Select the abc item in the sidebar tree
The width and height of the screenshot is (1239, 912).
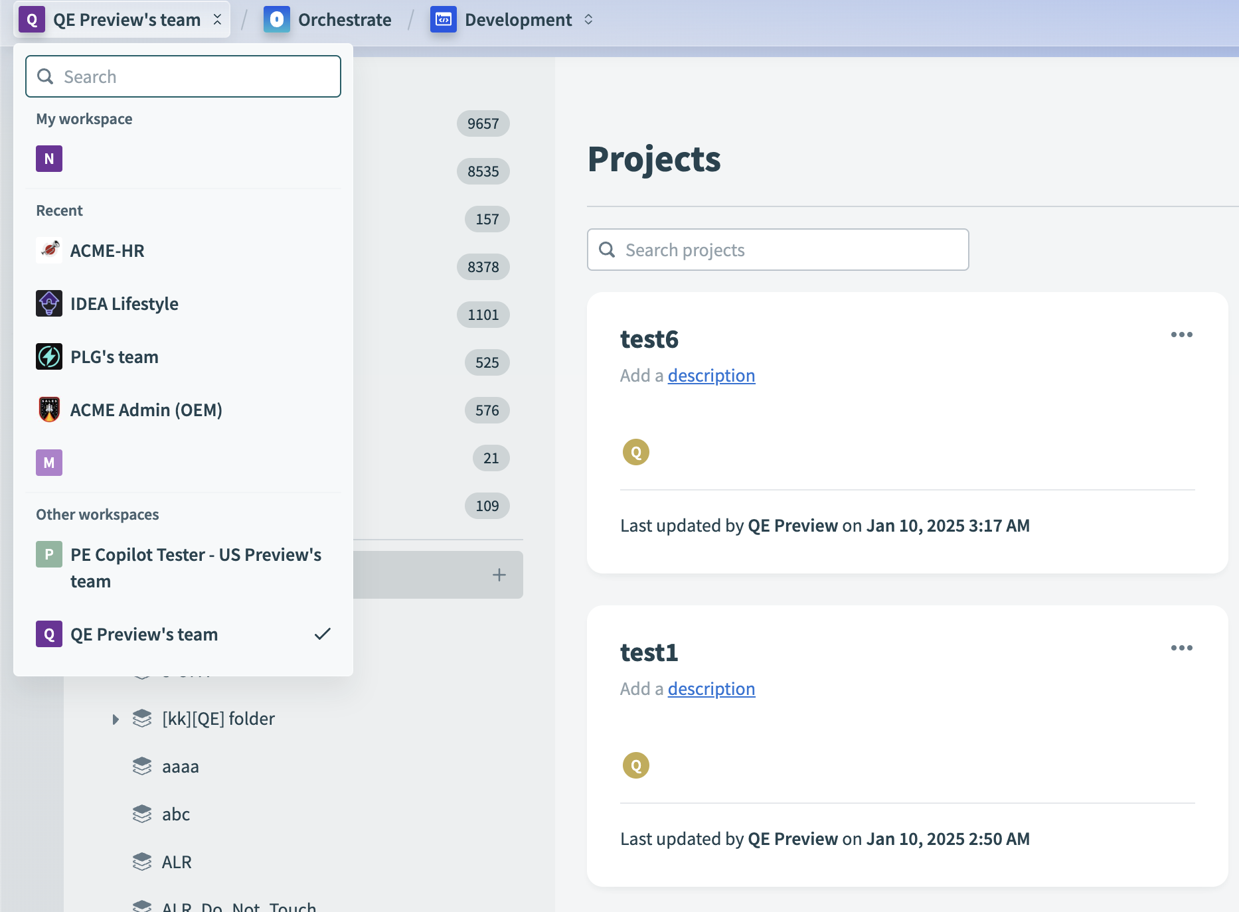point(175,814)
